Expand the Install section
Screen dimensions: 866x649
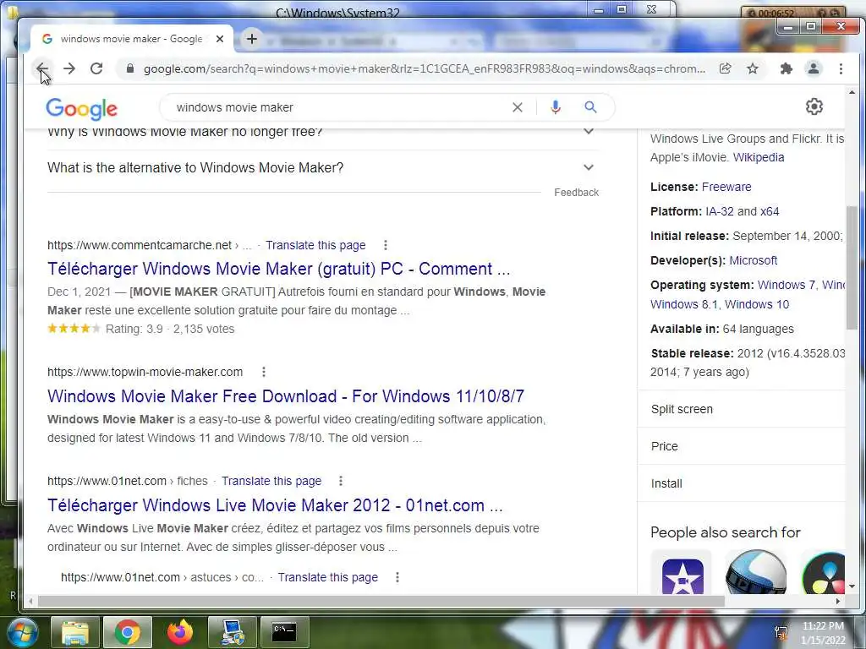[x=741, y=483]
